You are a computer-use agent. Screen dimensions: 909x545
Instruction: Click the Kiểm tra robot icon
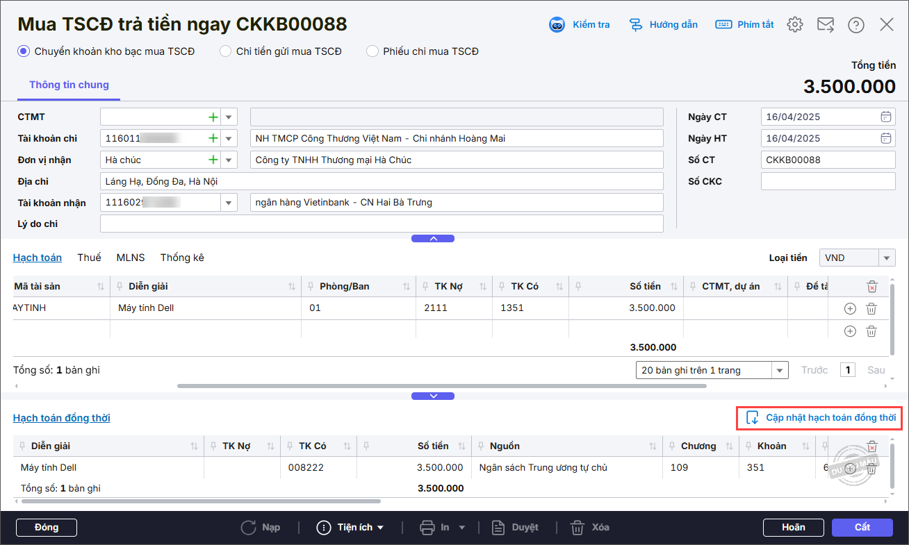557,25
